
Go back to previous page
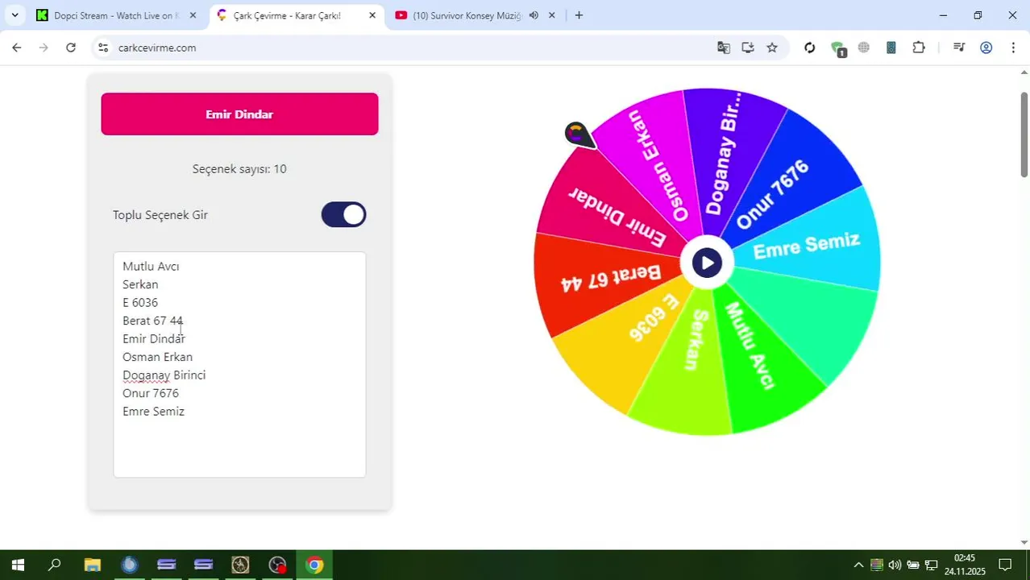tap(16, 48)
